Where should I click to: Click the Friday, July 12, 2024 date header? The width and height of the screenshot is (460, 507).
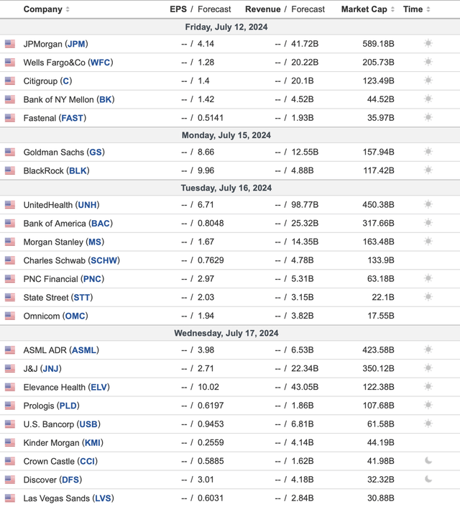click(x=226, y=27)
